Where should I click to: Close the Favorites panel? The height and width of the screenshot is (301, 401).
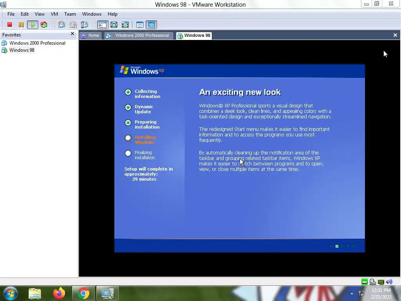click(72, 34)
